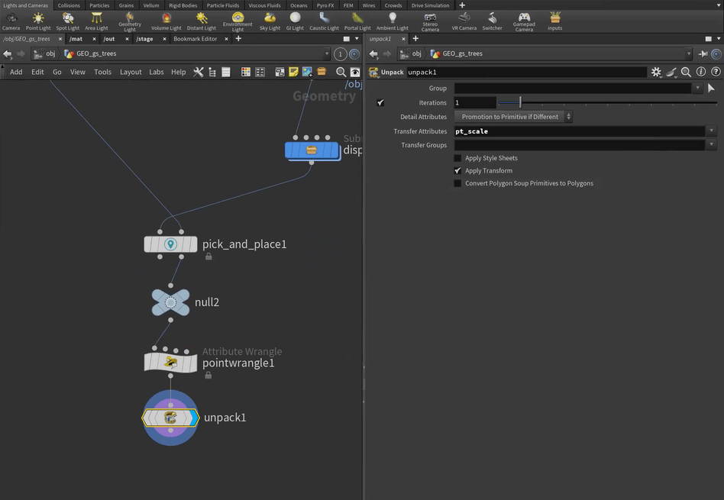The image size is (724, 500).
Task: Click the Transfer Groups input field
Action: coord(579,145)
